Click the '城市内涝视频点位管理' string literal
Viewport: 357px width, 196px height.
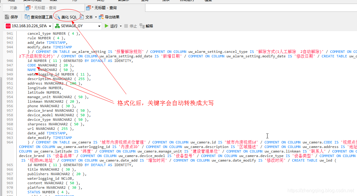(x=123, y=142)
